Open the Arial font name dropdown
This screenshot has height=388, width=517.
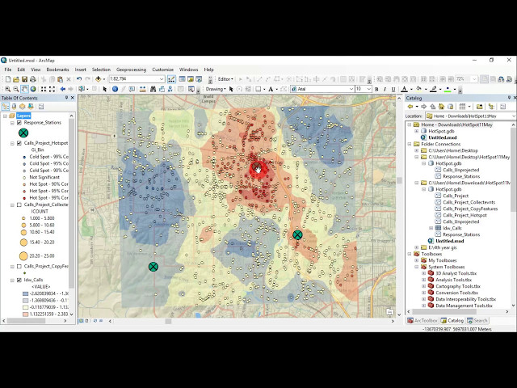(x=351, y=89)
